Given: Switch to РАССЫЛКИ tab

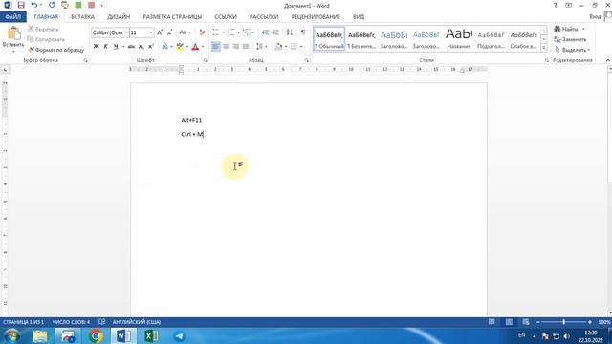Looking at the screenshot, I should (x=264, y=17).
